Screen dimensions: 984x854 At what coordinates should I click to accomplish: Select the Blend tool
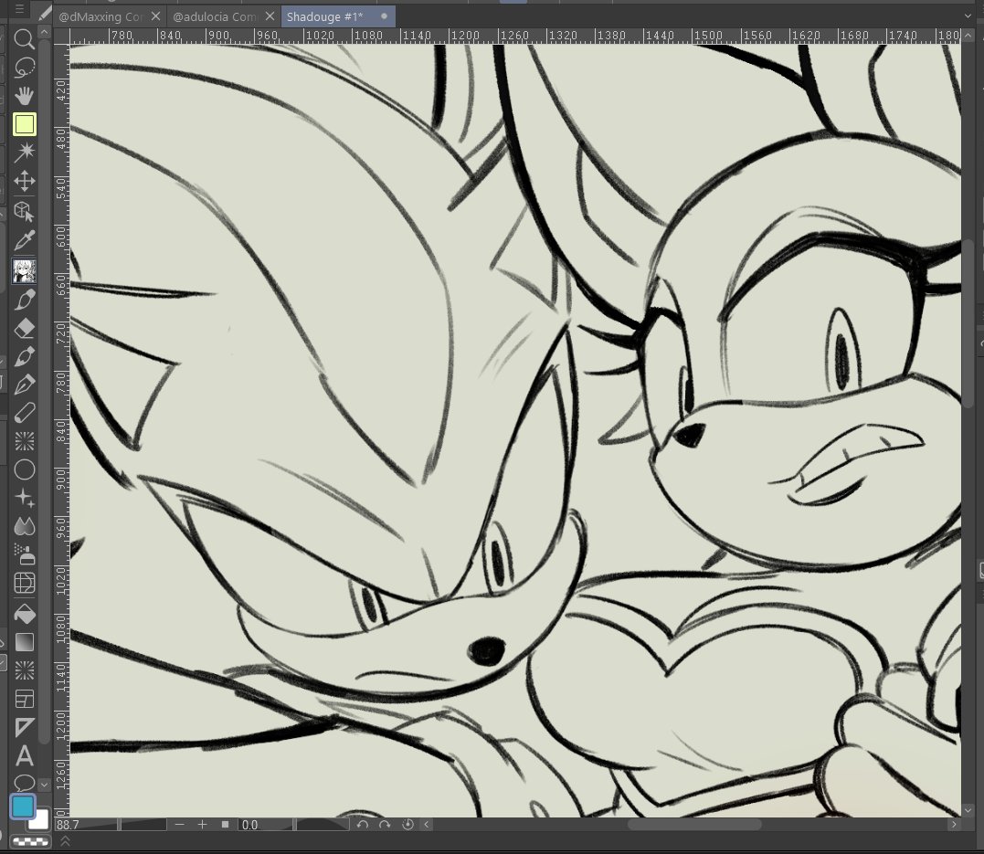tap(24, 526)
